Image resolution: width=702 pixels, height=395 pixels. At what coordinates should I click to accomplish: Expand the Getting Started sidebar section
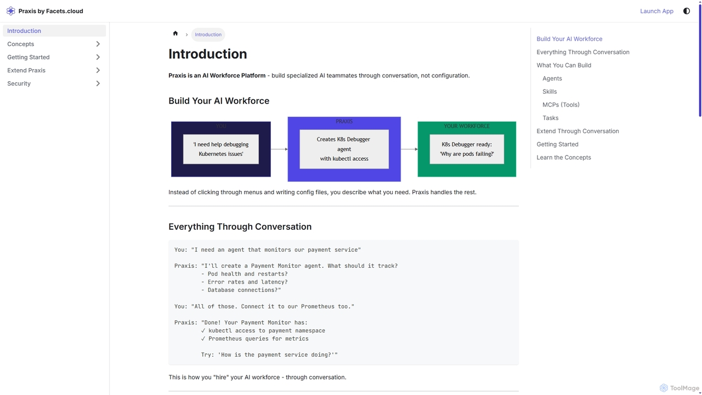(x=98, y=57)
